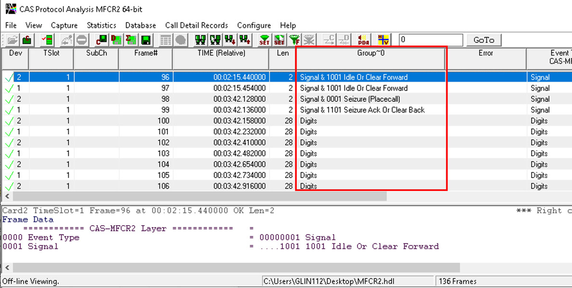The width and height of the screenshot is (572, 288).
Task: Open the File menu
Action: pyautogui.click(x=11, y=25)
